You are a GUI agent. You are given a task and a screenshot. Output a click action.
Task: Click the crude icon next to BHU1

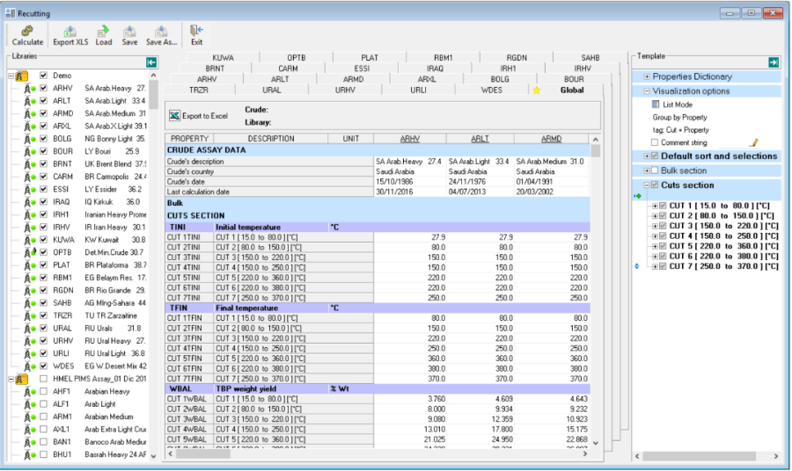pos(30,454)
